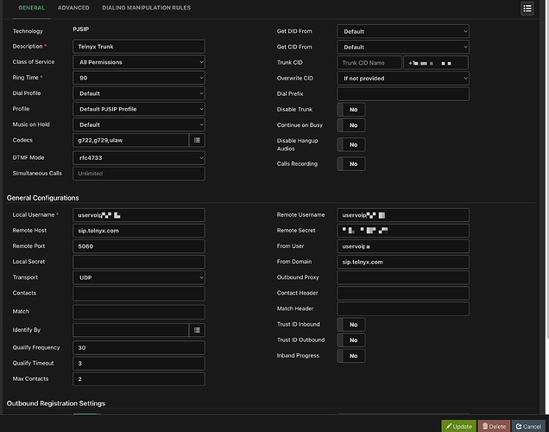The width and height of the screenshot is (549, 432).
Task: Open the Transport dropdown set to UDP
Action: 139,277
